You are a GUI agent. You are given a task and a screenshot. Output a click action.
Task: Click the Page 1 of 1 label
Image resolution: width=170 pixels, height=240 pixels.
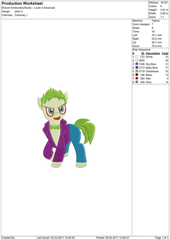tap(162, 238)
